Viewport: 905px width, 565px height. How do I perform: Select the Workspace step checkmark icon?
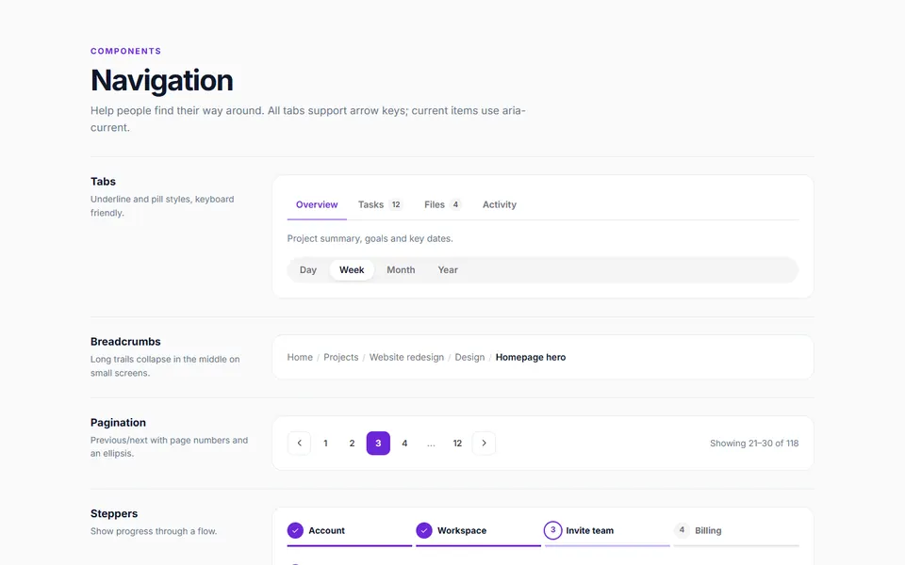tap(423, 530)
